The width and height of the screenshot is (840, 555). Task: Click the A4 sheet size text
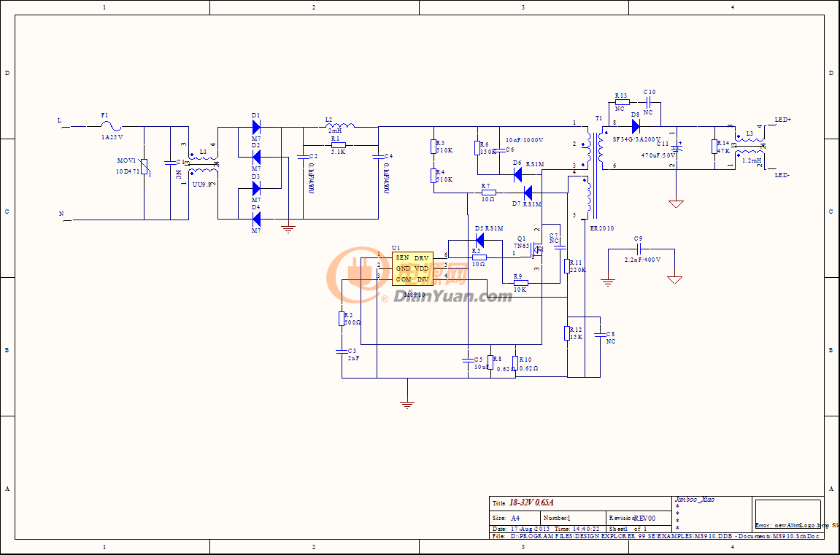[x=515, y=518]
